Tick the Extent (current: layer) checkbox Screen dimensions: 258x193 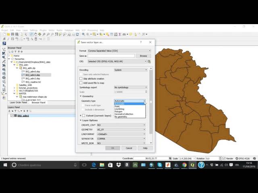click(84, 115)
